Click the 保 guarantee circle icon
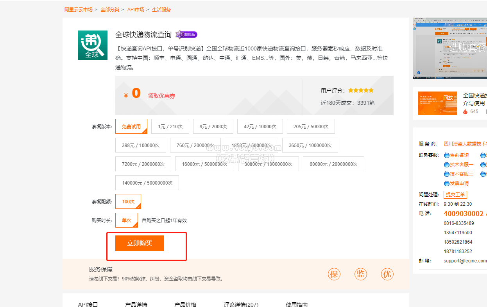 (334, 274)
